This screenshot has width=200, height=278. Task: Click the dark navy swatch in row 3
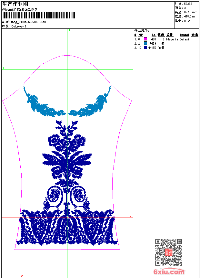pyautogui.click(x=145, y=48)
